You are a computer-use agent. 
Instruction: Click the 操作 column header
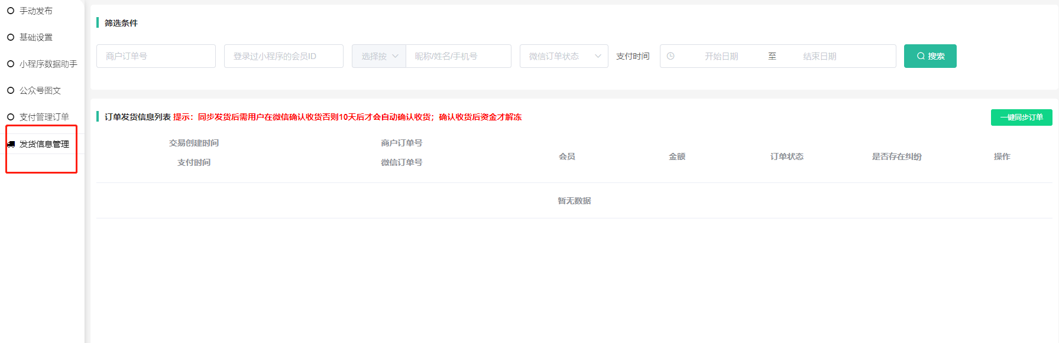(x=1002, y=156)
